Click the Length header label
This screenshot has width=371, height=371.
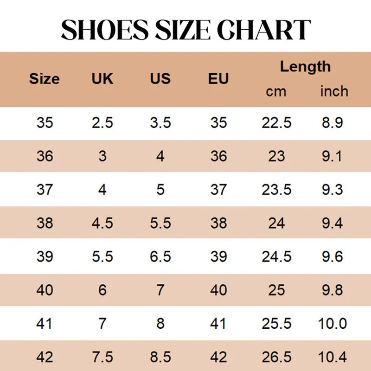coord(305,67)
